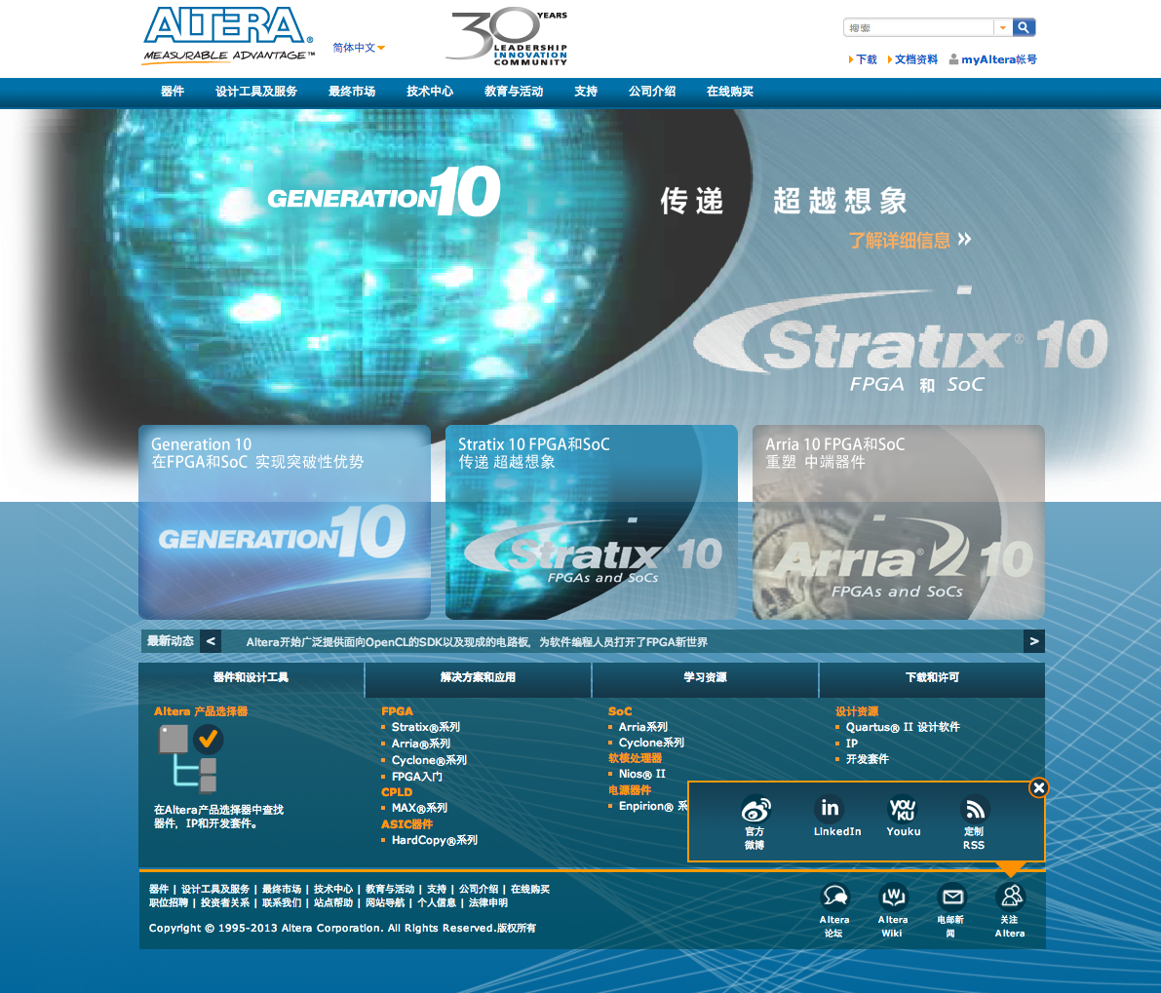Screen dimensions: 1161x993
Task: Click the blue search magnifier button
Action: click(1024, 27)
